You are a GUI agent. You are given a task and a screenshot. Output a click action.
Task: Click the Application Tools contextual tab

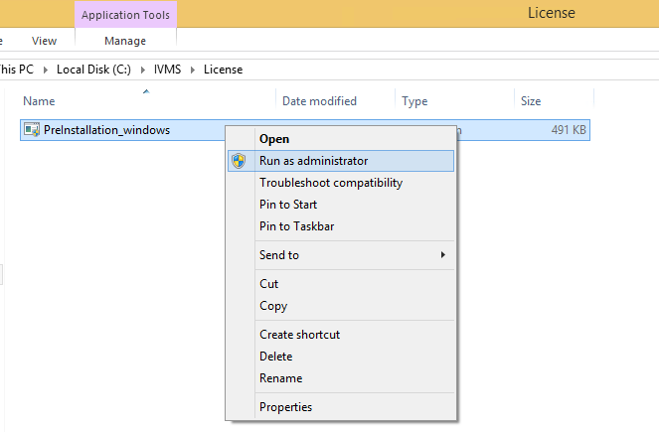[125, 15]
